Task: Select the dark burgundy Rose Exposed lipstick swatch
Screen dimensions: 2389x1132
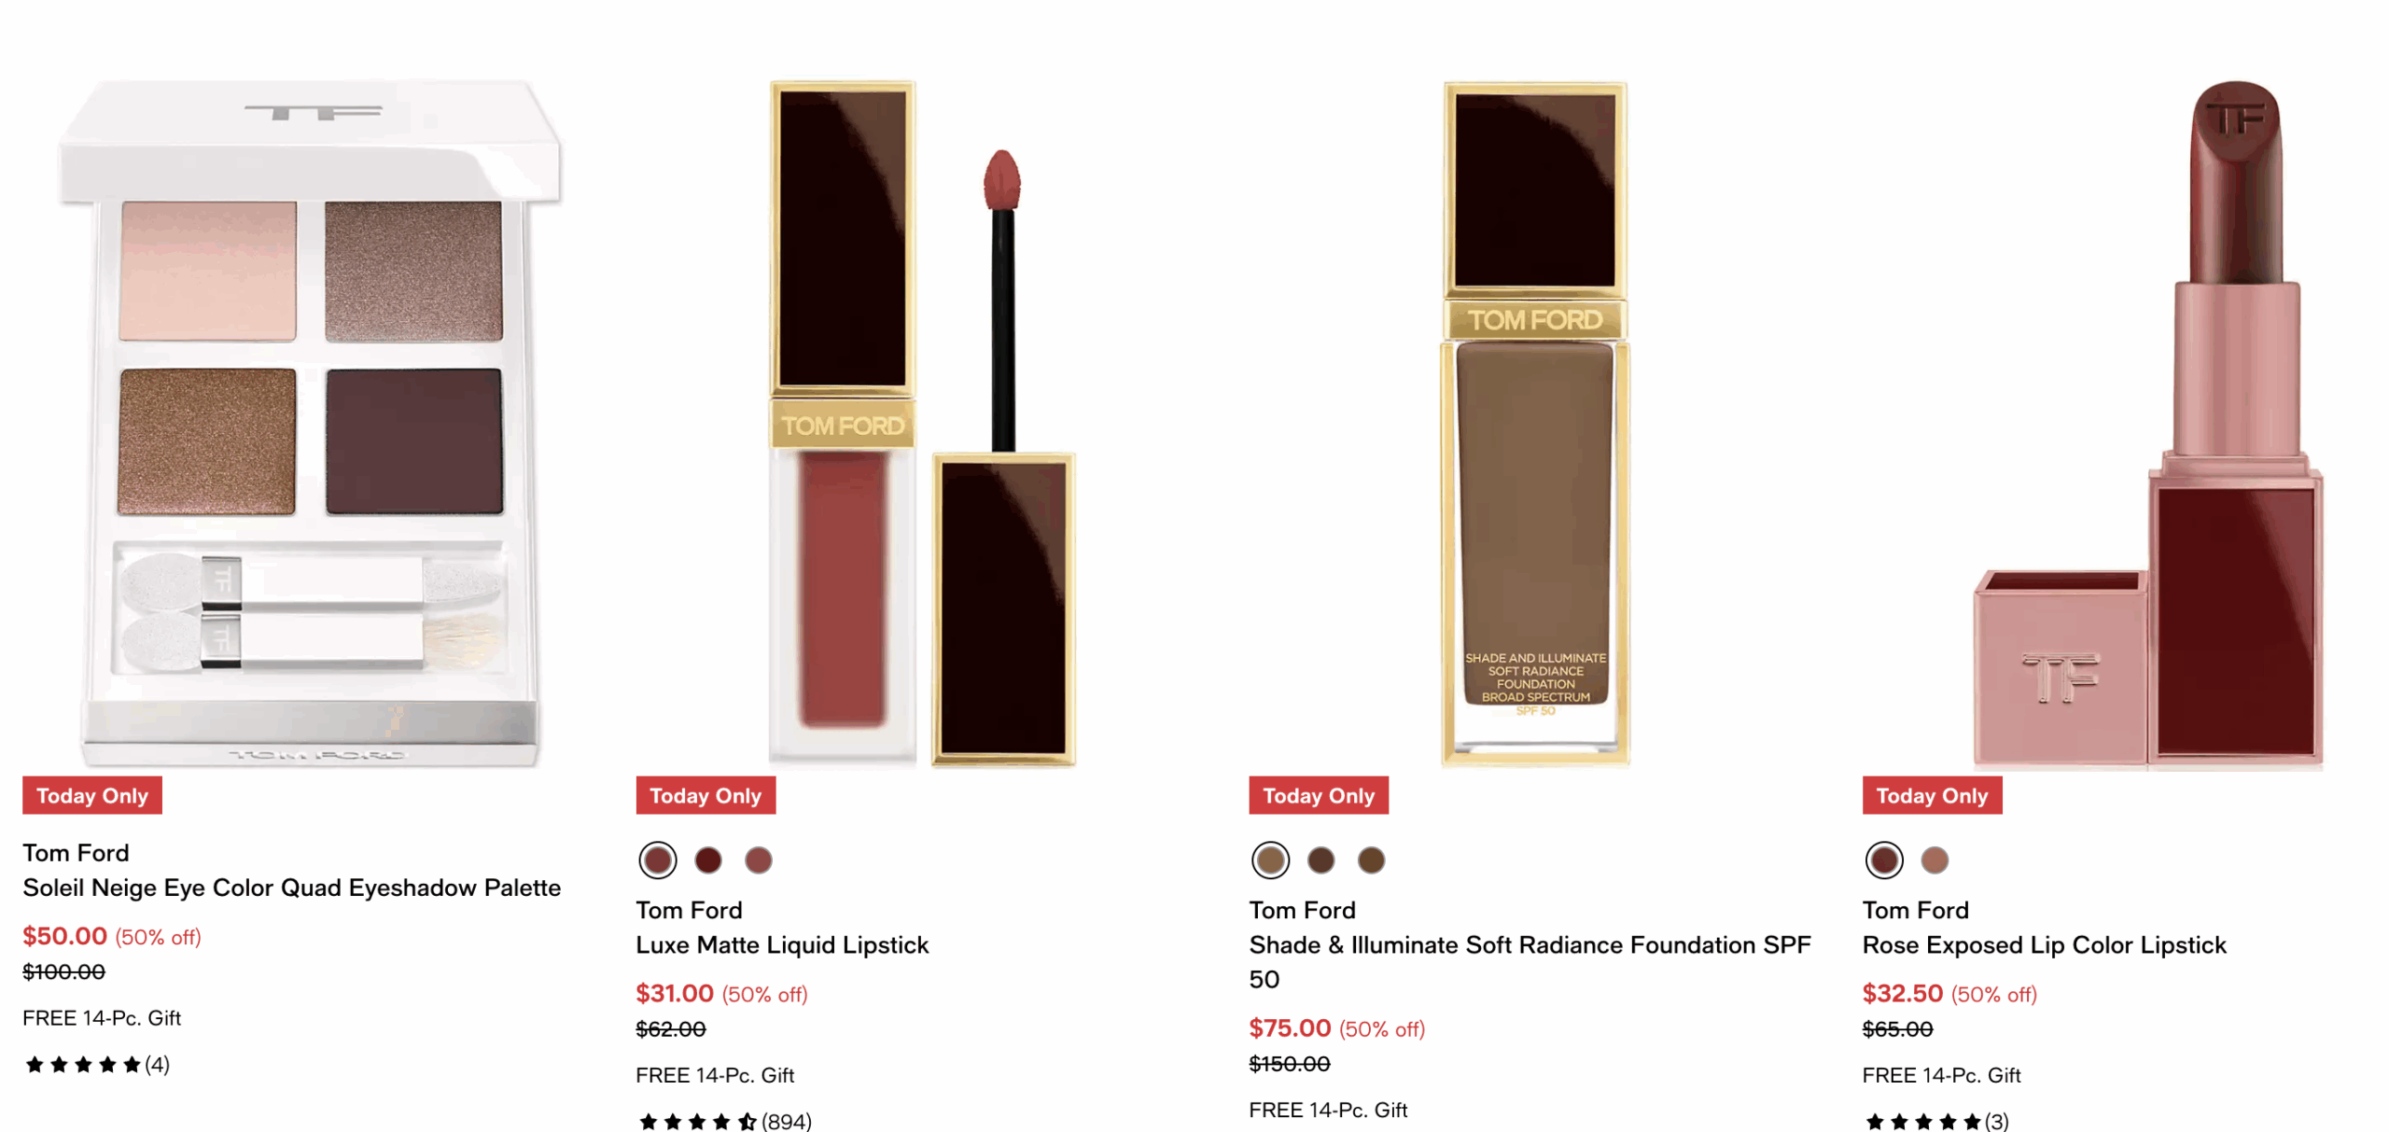Action: pos(1883,859)
